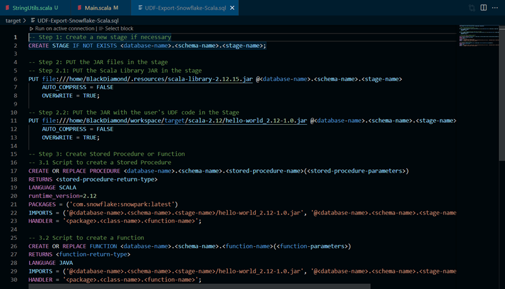Click the target breadcrumb folder
The width and height of the screenshot is (505, 289).
click(x=13, y=21)
